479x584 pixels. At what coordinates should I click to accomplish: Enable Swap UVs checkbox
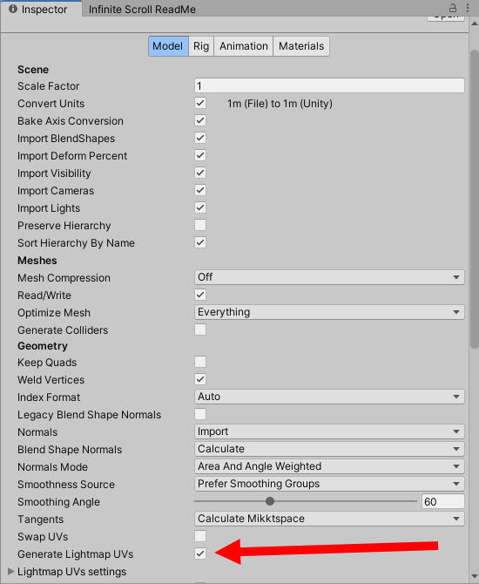pyautogui.click(x=200, y=536)
